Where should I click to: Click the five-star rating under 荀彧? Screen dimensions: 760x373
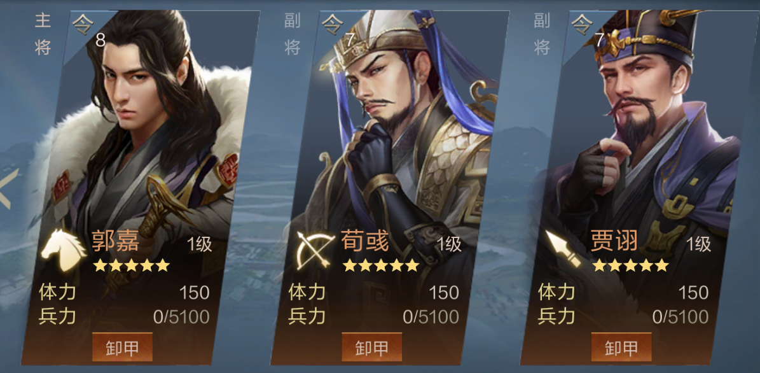(x=381, y=265)
